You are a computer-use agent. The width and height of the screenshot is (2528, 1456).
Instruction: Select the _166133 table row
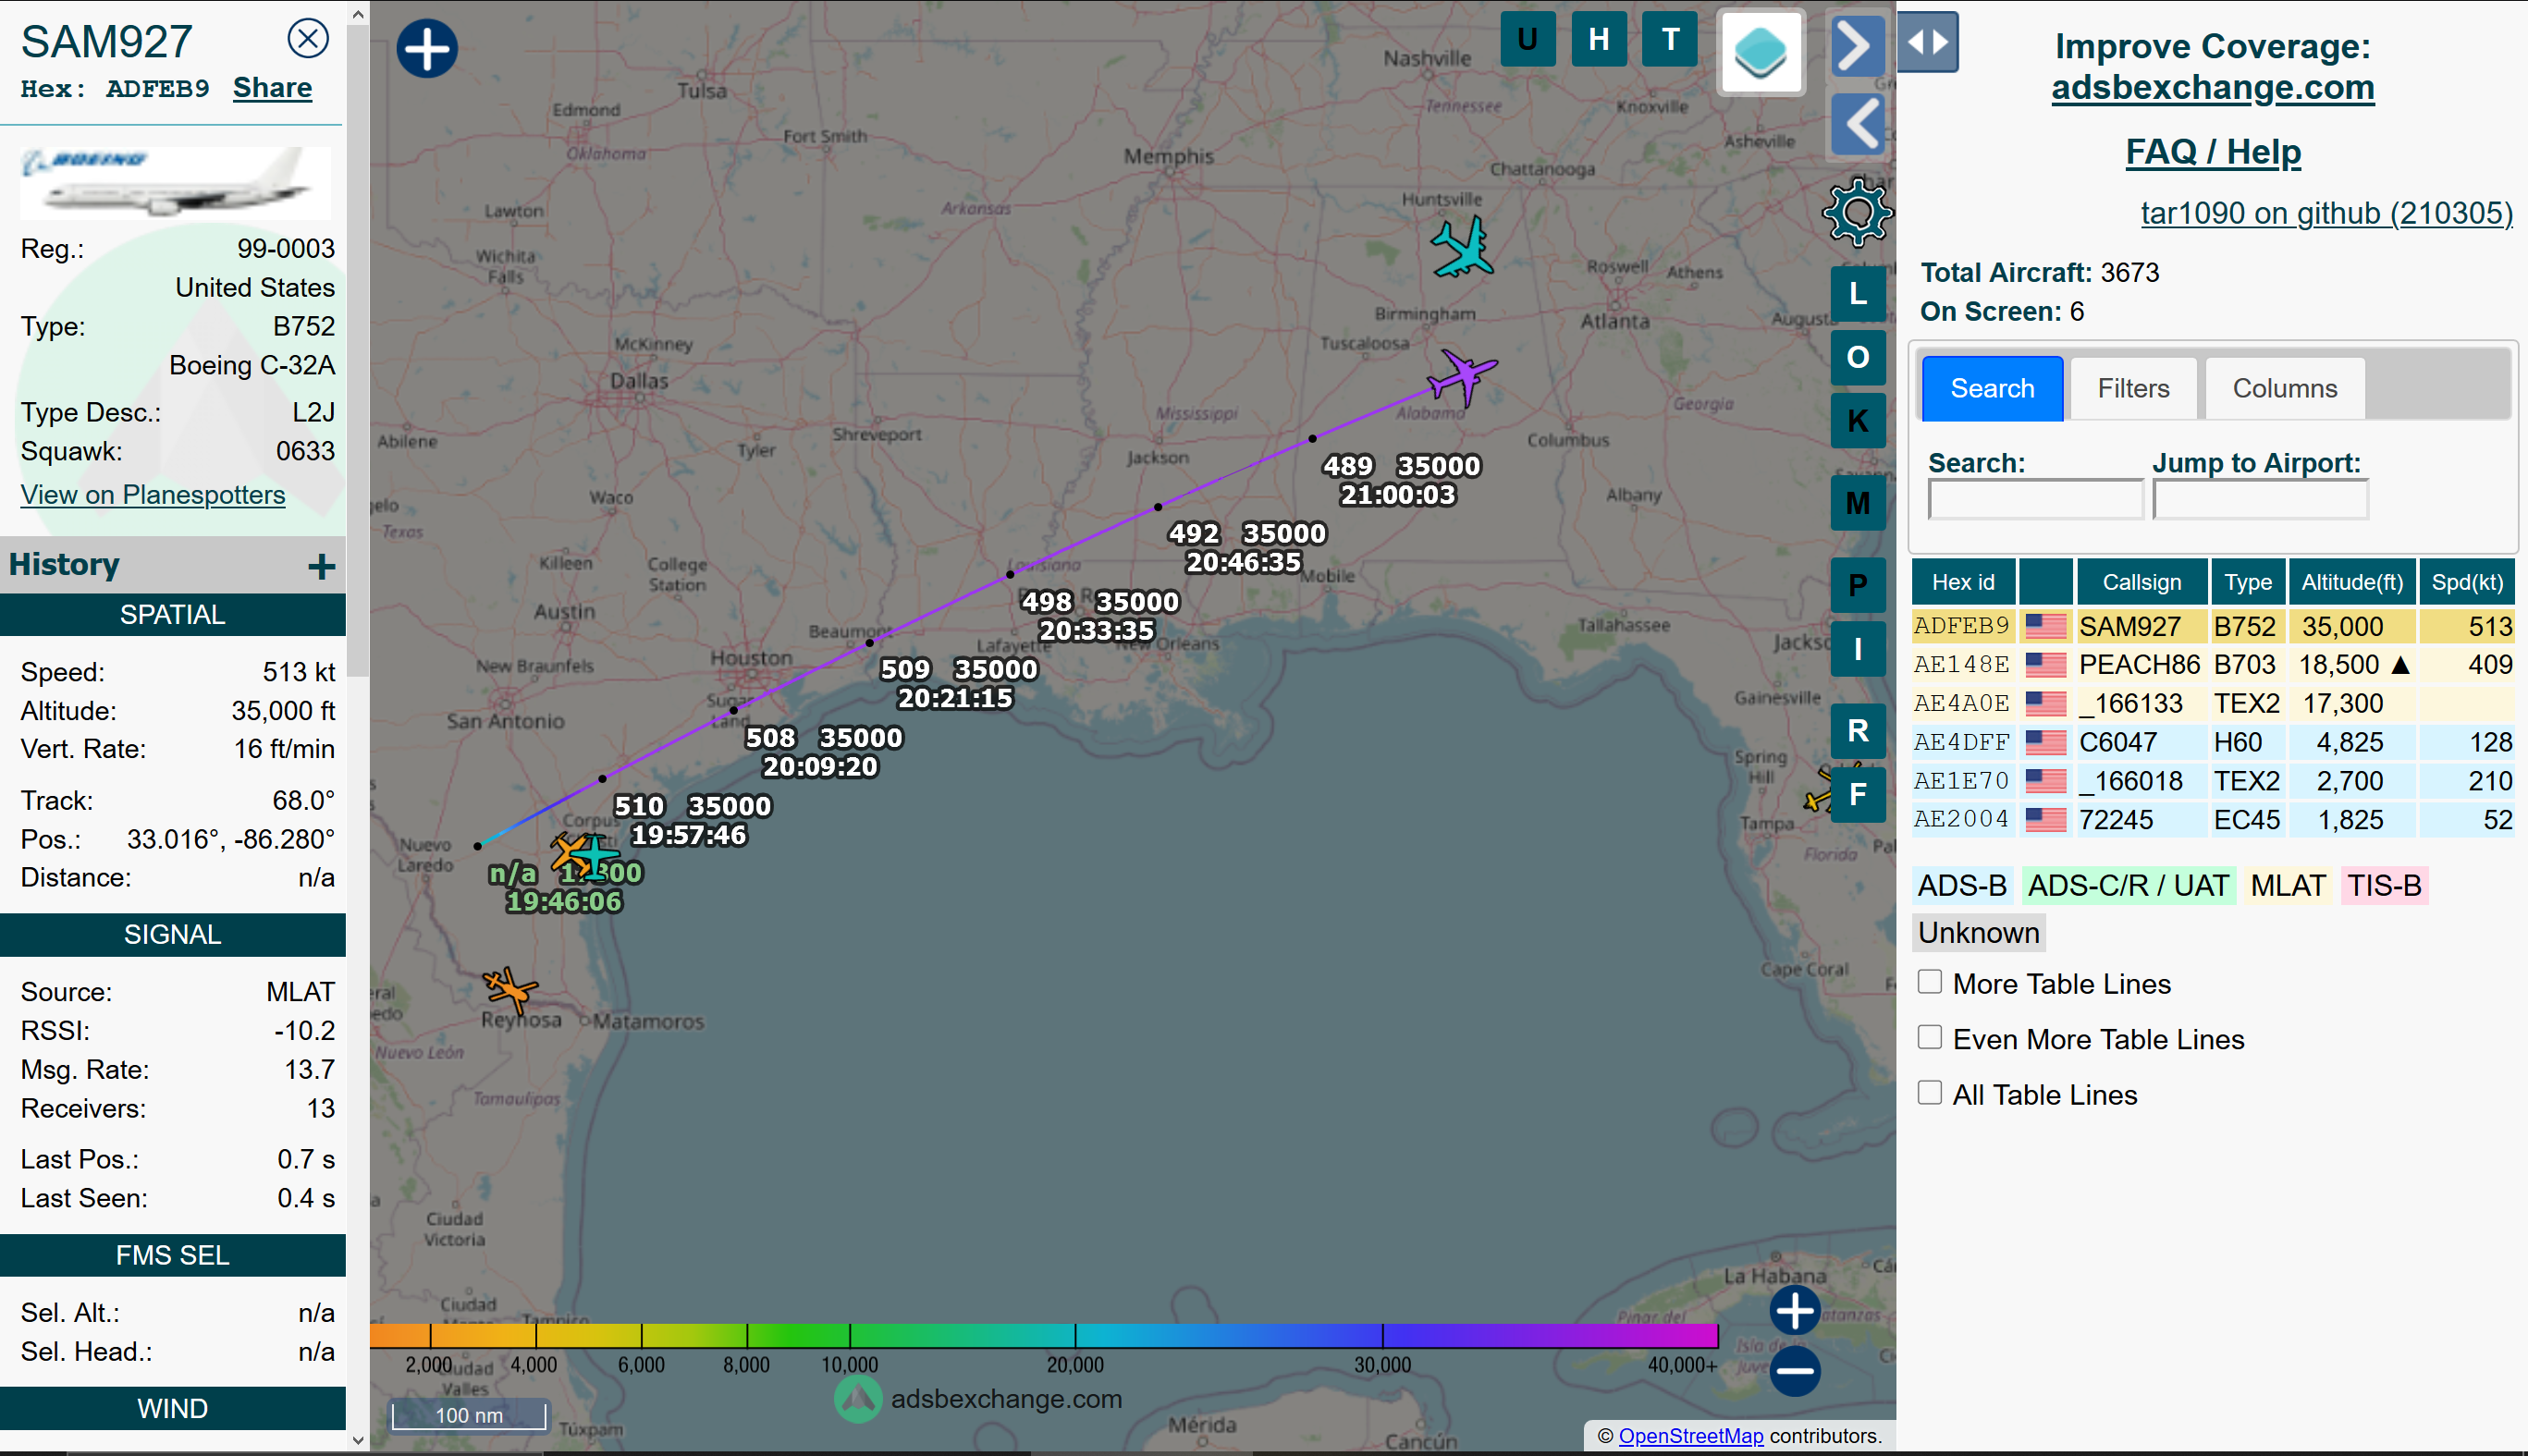coord(2212,704)
